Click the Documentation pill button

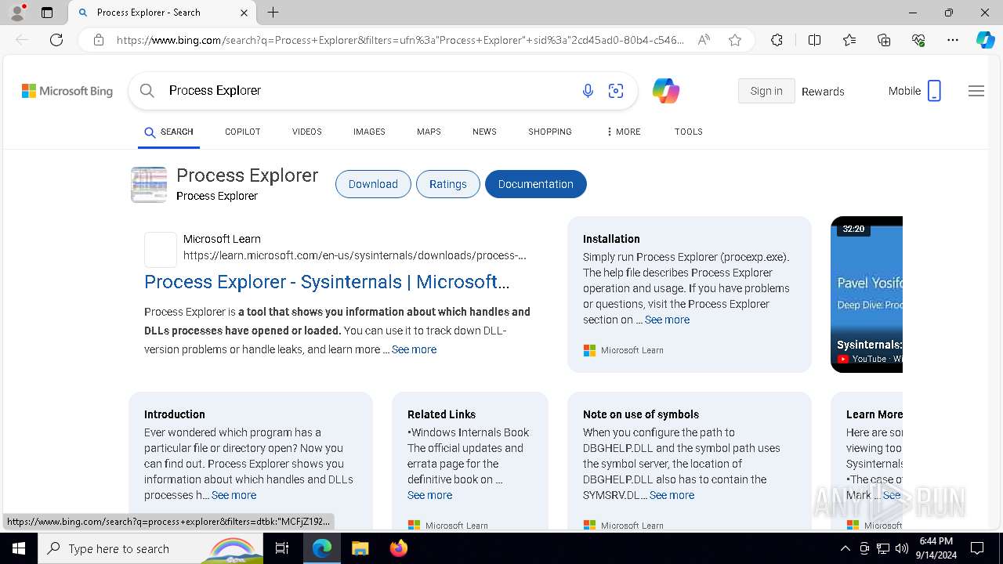coord(536,184)
